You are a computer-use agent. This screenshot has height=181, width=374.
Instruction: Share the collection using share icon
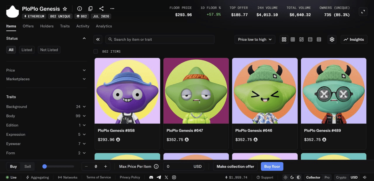coord(101,9)
